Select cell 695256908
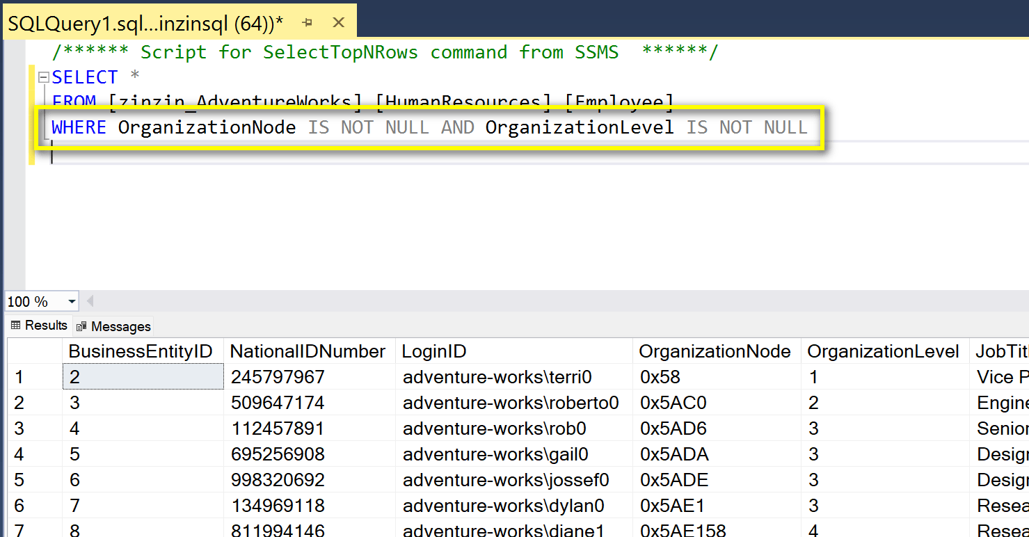 coord(310,454)
